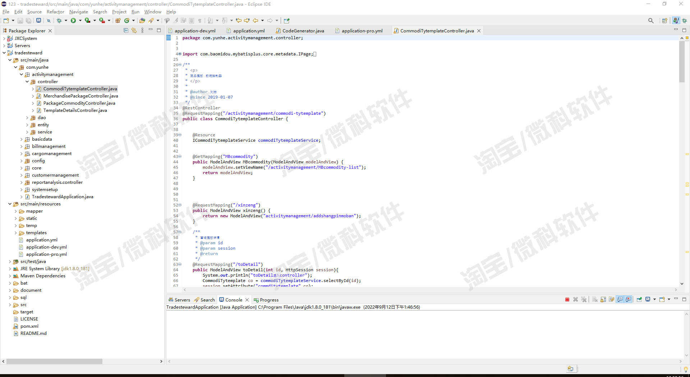Switch to the Java EE perspective icon

[676, 21]
